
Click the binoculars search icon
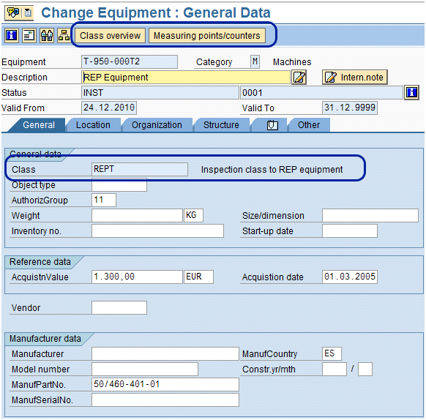point(47,36)
